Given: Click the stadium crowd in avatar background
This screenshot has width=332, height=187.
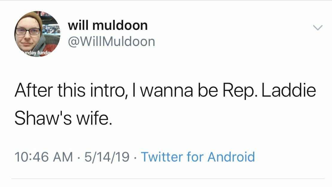Looking at the screenshot, I should point(51,30).
